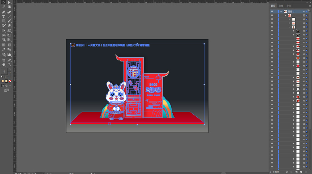Click selection indicator square of 图层 1
Image resolution: width=312 pixels, height=174 pixels.
[x=307, y=11]
